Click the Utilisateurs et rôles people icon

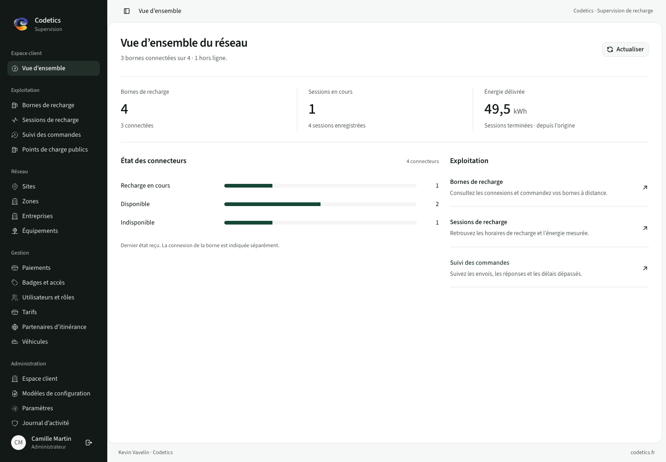15,298
